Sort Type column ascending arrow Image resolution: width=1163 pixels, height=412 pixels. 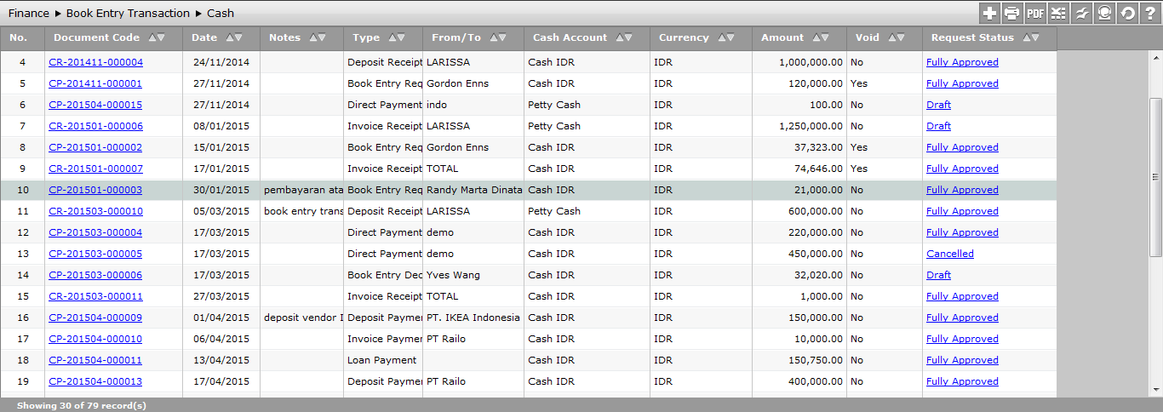[391, 37]
